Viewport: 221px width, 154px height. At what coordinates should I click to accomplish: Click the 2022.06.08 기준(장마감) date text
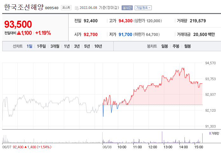[x=99, y=8]
